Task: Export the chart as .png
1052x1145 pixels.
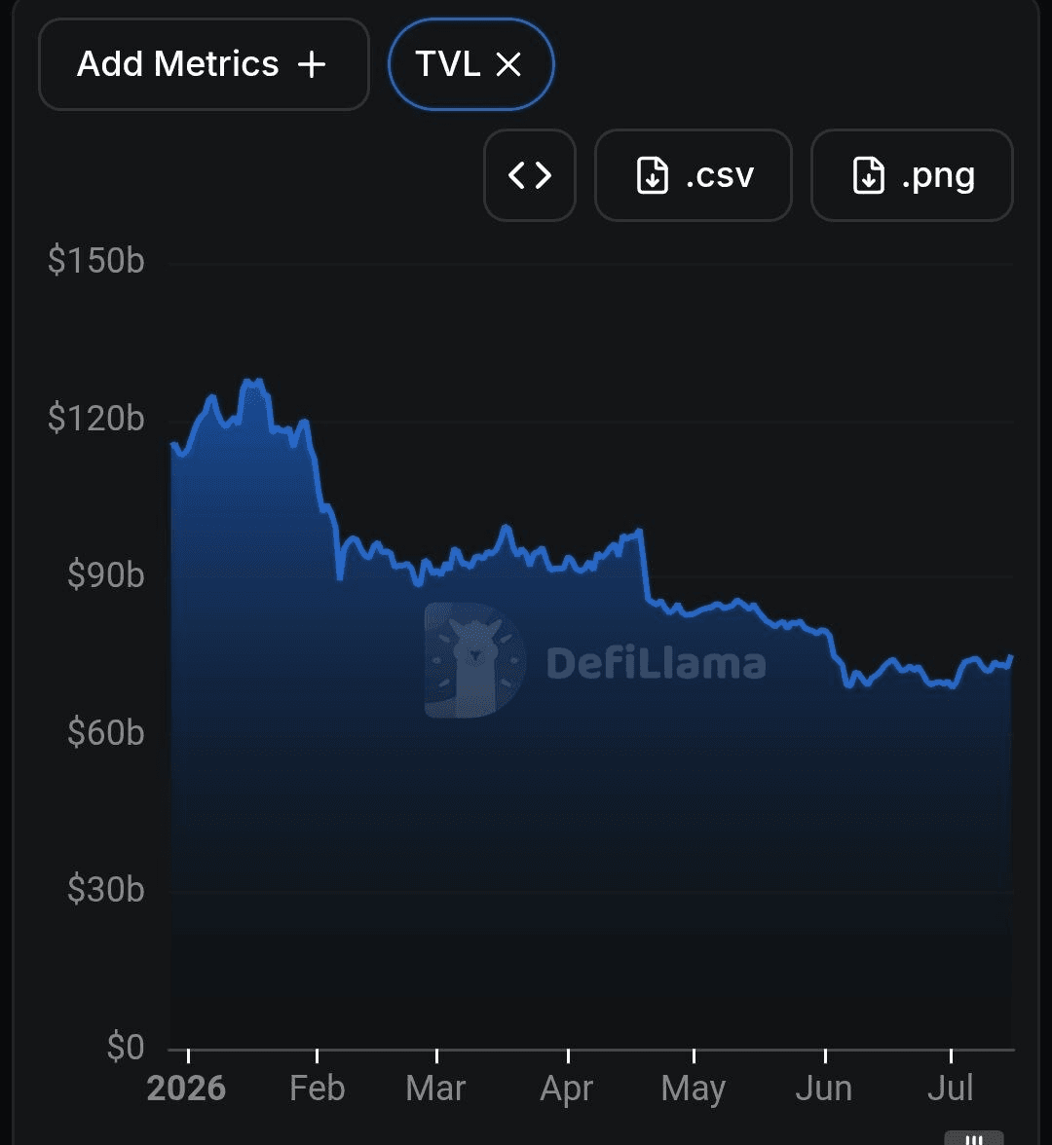Action: [x=912, y=175]
